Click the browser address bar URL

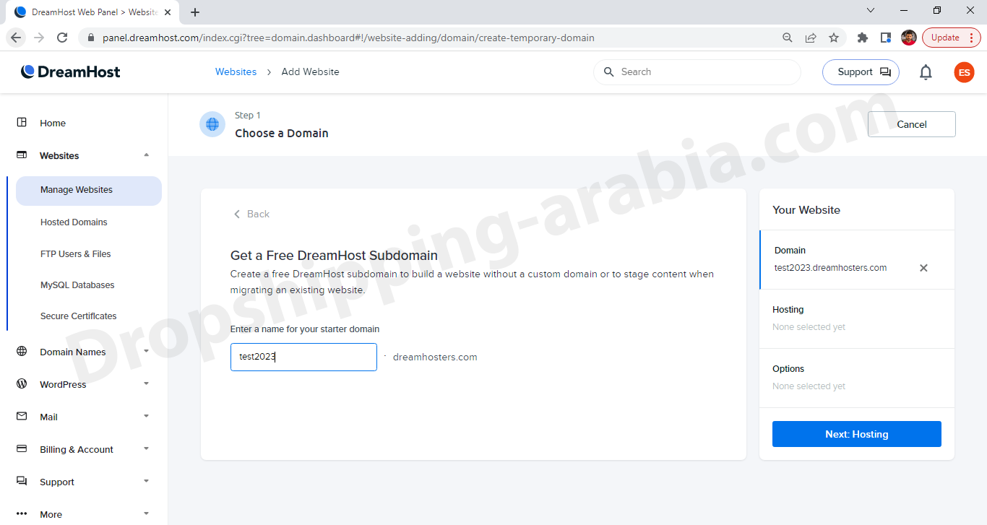coord(348,38)
